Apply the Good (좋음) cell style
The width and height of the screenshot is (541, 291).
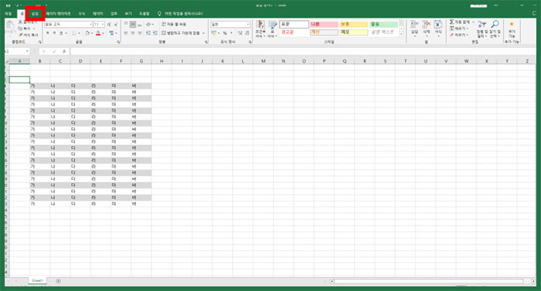pos(383,25)
